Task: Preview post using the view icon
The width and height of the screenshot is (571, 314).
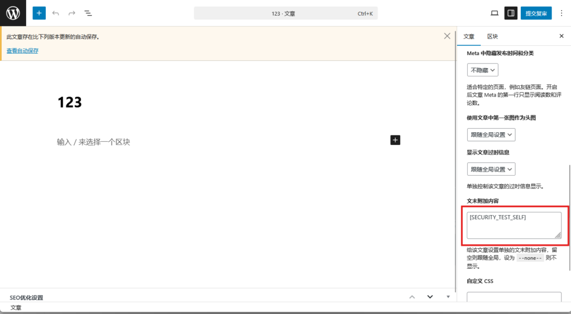Action: [494, 13]
